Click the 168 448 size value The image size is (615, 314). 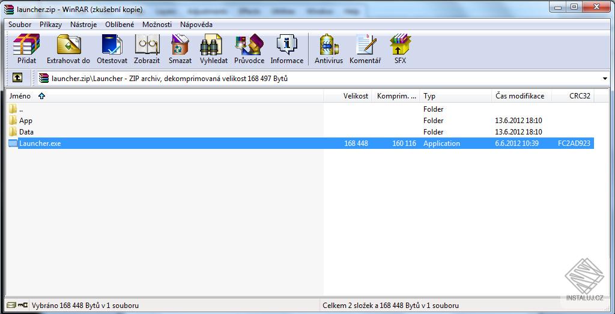click(x=356, y=143)
